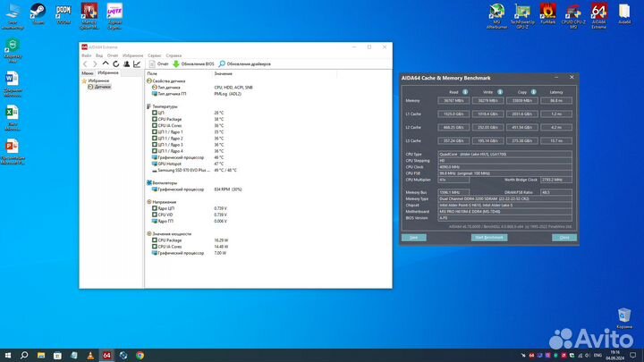Open the graph chart icon in toolbar
Screen dimensions: 644x362
(137, 63)
